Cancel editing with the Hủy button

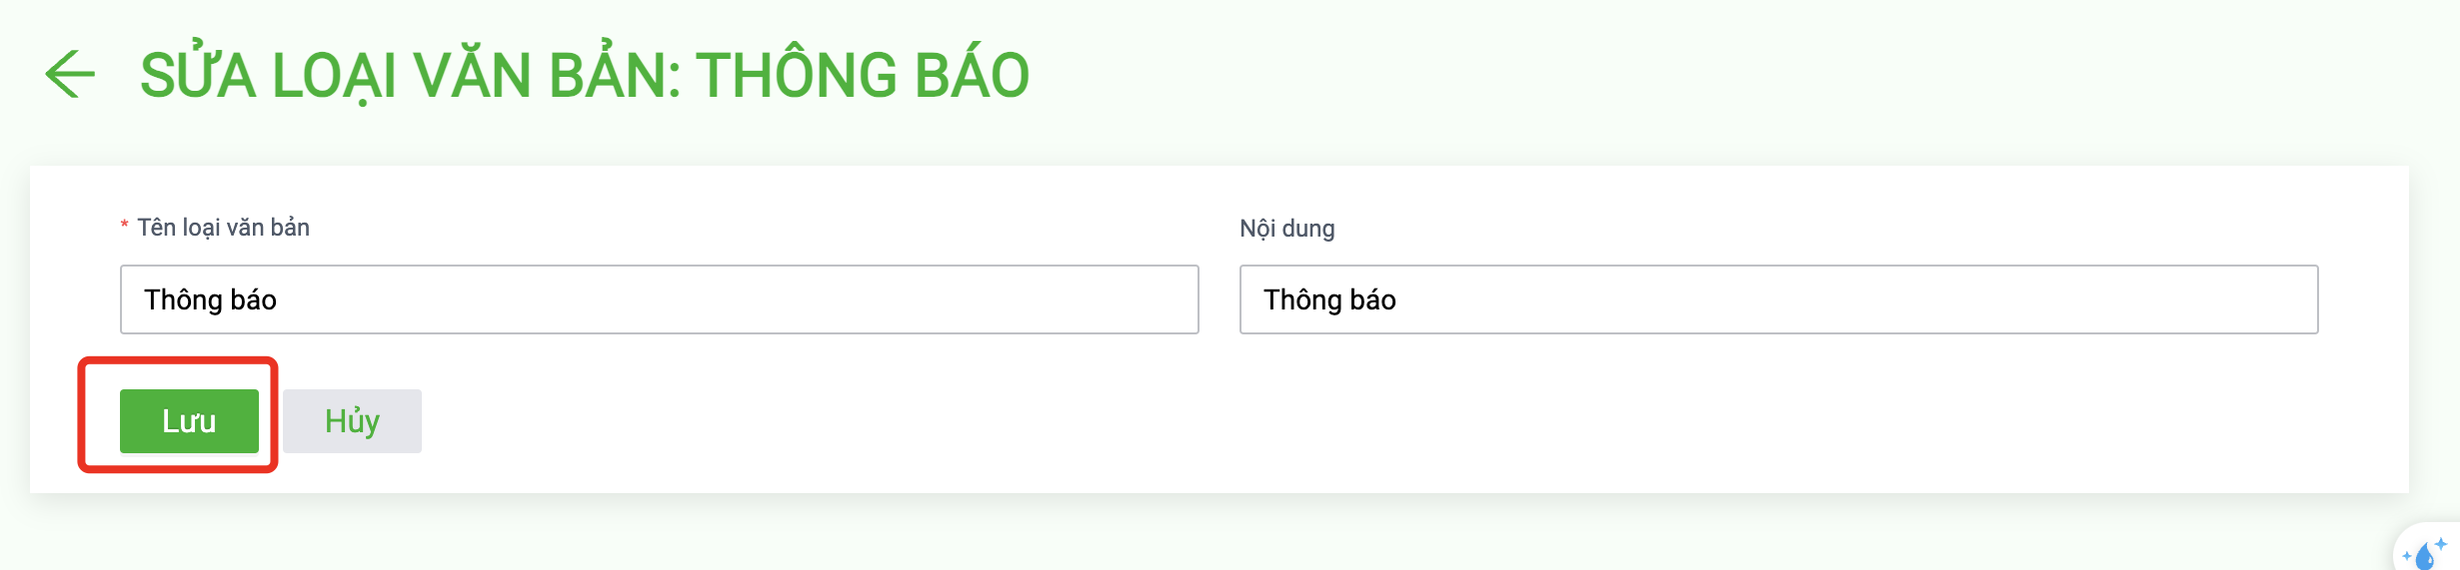click(x=352, y=421)
